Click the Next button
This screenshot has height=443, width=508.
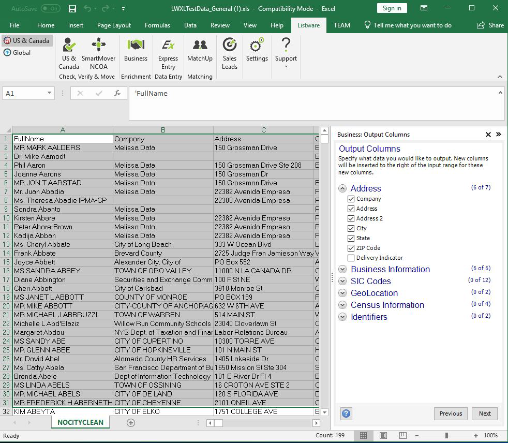485,414
